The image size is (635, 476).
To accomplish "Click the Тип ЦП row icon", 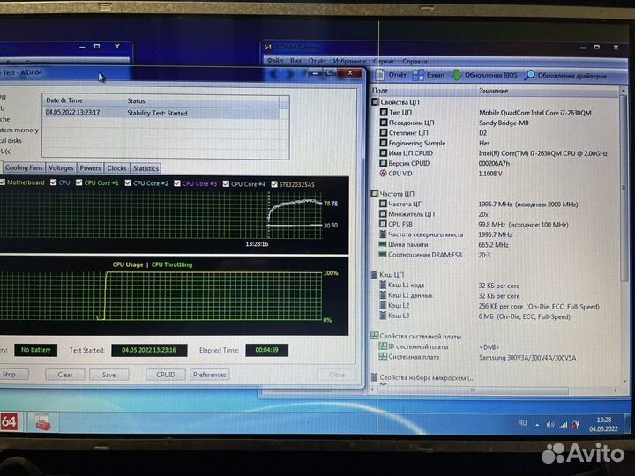I will (383, 112).
